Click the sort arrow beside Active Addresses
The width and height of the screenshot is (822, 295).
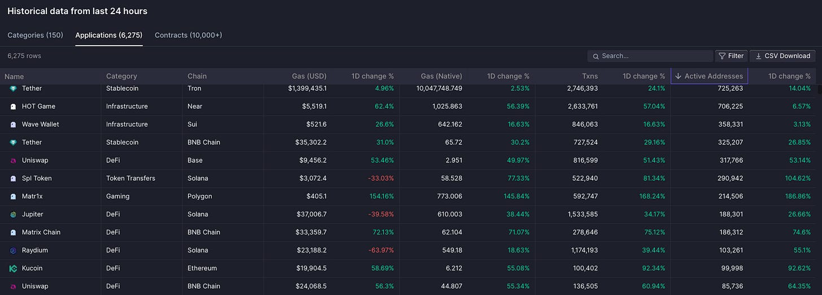point(678,76)
